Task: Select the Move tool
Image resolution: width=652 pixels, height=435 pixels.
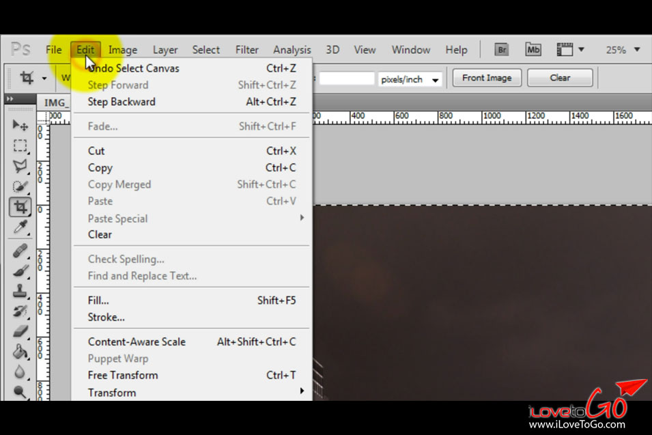Action: (20, 125)
